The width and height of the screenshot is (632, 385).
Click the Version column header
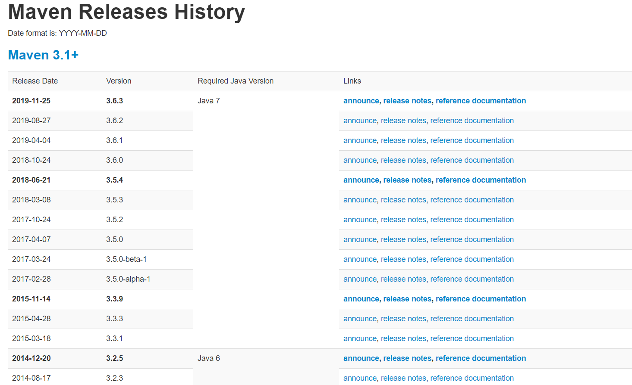148,81
